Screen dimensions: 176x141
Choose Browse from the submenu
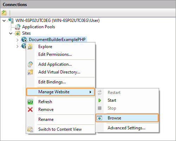click(127, 118)
